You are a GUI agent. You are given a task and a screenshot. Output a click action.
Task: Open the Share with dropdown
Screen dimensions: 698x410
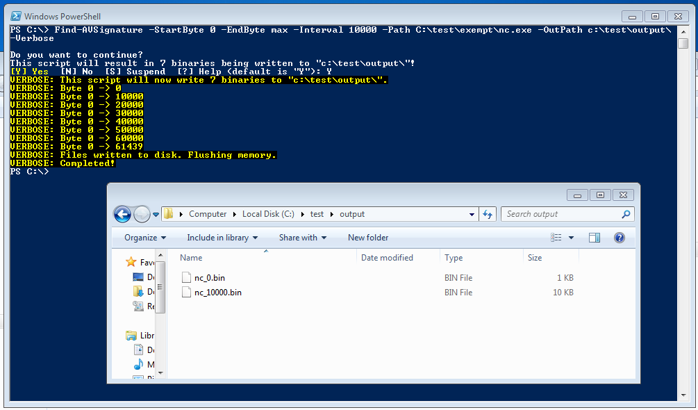tap(301, 237)
